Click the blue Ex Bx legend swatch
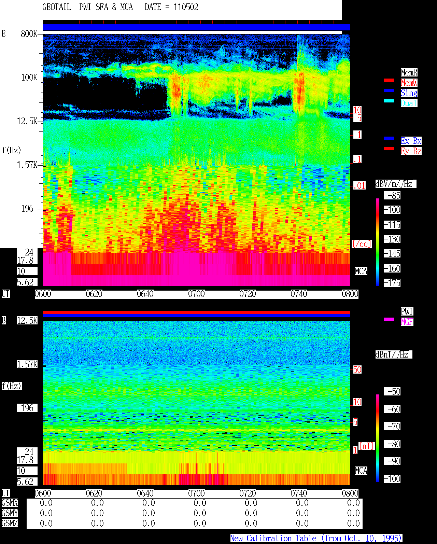The width and height of the screenshot is (437, 544). [x=389, y=138]
